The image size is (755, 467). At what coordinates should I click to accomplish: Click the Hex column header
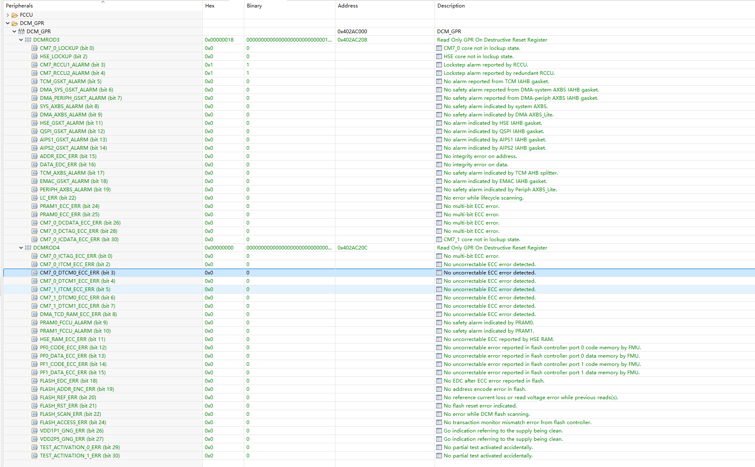point(223,5)
